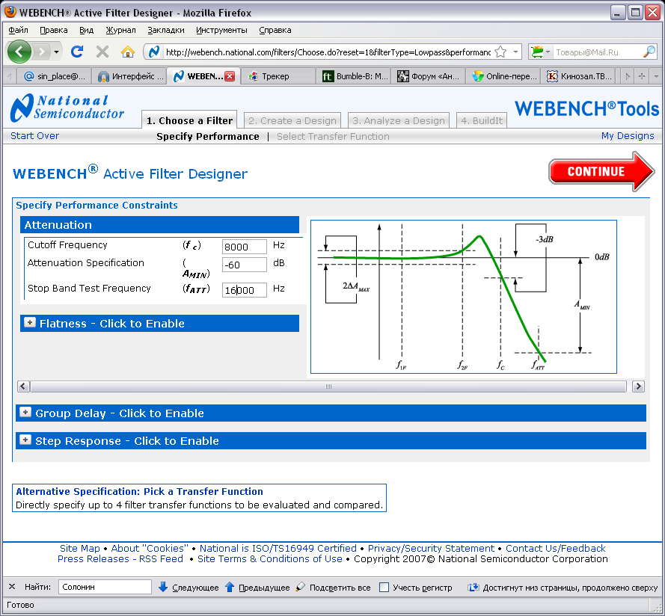The image size is (665, 616).
Task: Open the Справка menu
Action: 275,30
